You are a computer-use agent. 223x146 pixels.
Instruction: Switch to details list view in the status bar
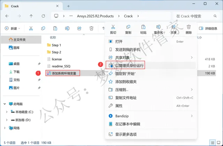click(x=213, y=143)
